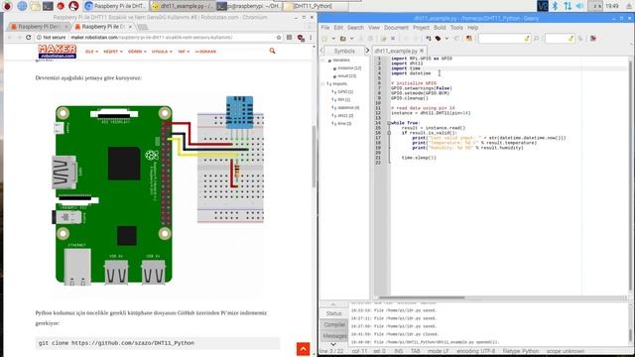
Task: Open Geany Document menu
Action: point(396,28)
